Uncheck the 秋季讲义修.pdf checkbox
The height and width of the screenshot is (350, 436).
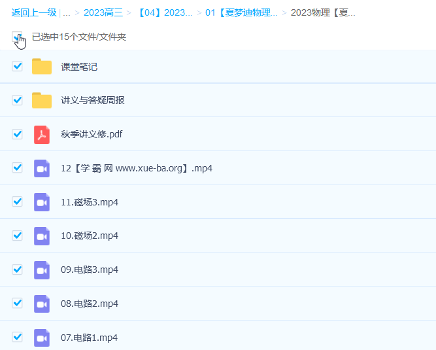(x=18, y=134)
